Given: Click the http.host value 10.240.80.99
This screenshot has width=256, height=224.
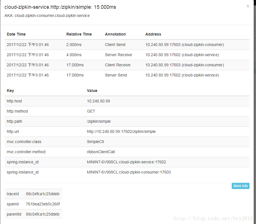Looking at the screenshot, I should [x=99, y=101].
